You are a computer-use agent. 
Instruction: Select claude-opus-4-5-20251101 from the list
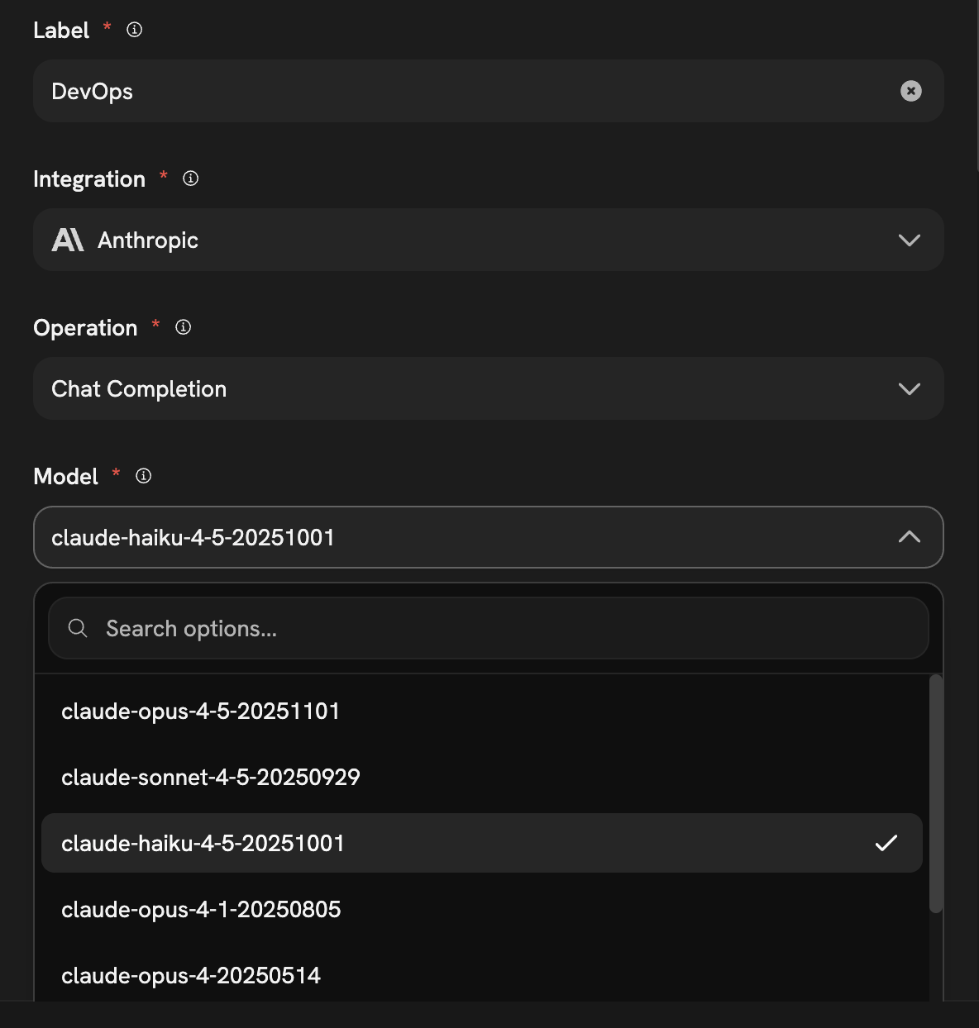coord(200,711)
